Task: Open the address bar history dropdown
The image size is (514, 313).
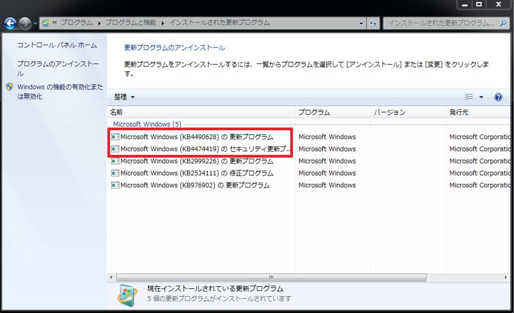Action: 361,23
